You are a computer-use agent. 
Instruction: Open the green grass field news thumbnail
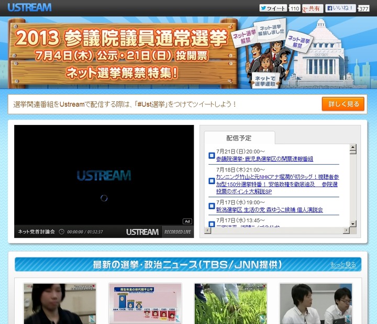[230, 304]
